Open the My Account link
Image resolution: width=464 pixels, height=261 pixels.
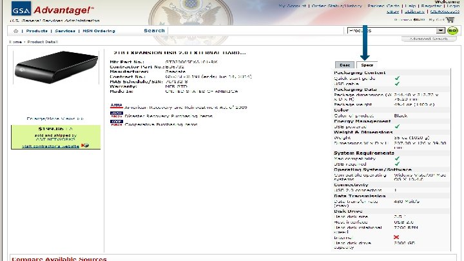(292, 6)
